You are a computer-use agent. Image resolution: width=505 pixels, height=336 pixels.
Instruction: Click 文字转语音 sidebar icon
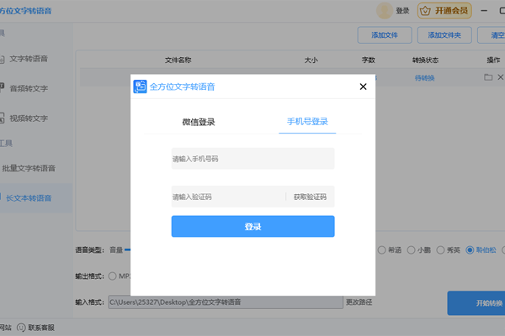coord(2,59)
